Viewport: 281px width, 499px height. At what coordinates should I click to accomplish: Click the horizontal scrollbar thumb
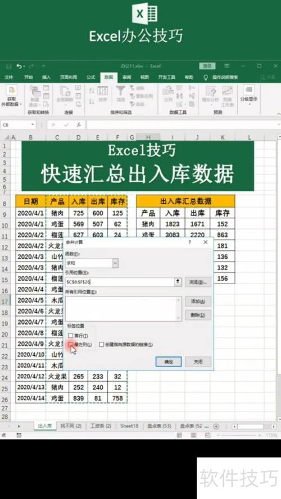(250, 427)
